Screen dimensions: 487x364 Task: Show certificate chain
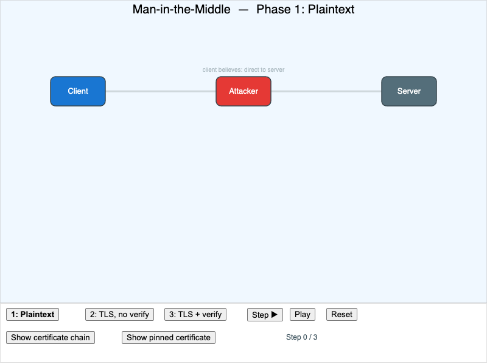(51, 337)
